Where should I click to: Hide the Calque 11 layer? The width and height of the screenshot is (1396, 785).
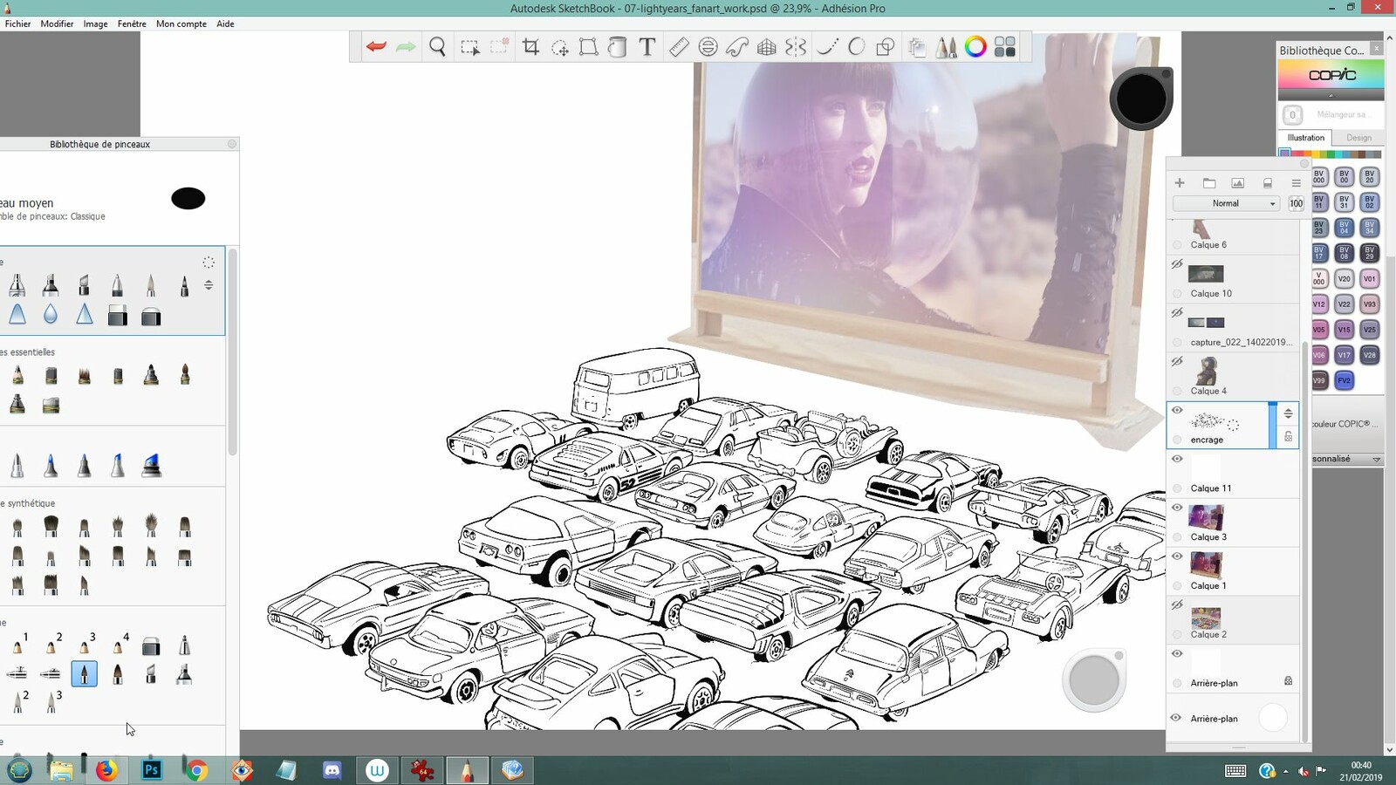click(1177, 459)
